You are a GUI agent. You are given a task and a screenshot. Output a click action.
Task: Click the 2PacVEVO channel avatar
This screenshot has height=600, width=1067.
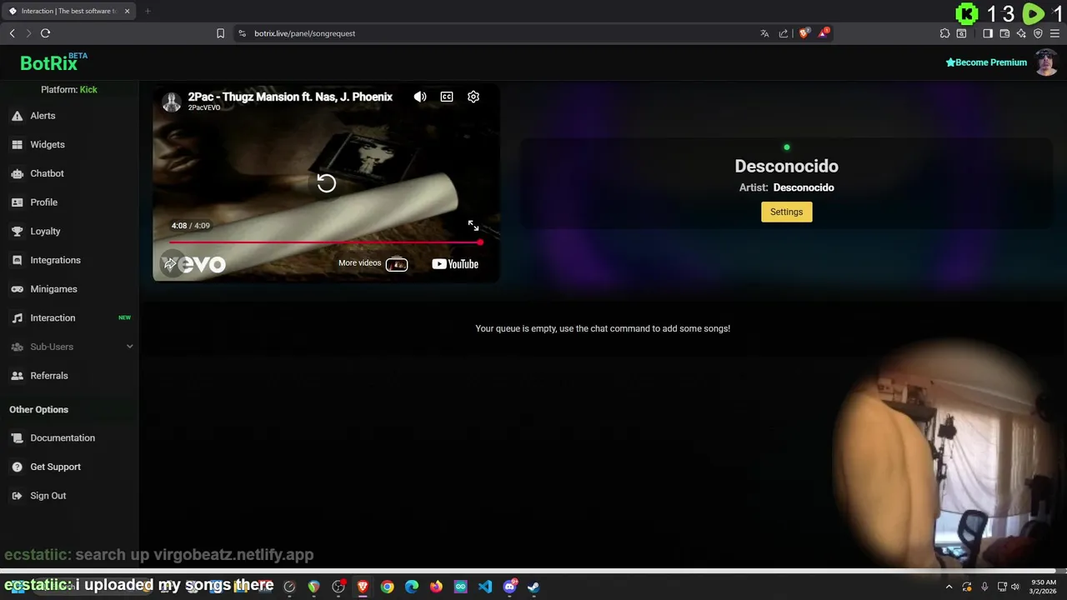[x=172, y=102]
